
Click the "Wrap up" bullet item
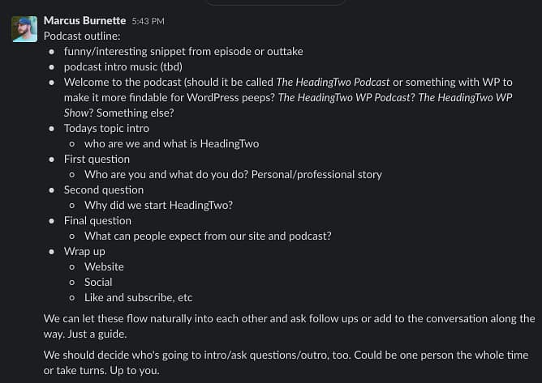coord(84,251)
